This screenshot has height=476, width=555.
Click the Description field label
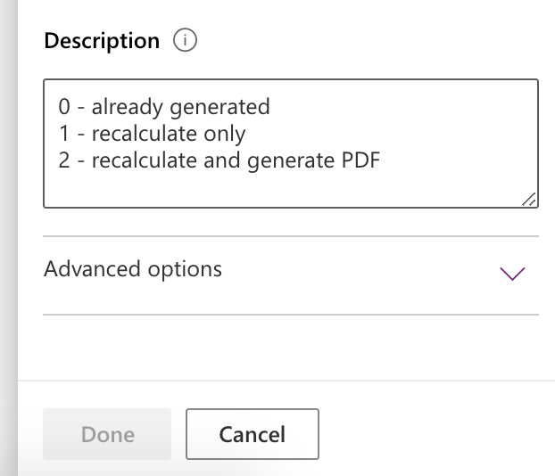point(101,41)
